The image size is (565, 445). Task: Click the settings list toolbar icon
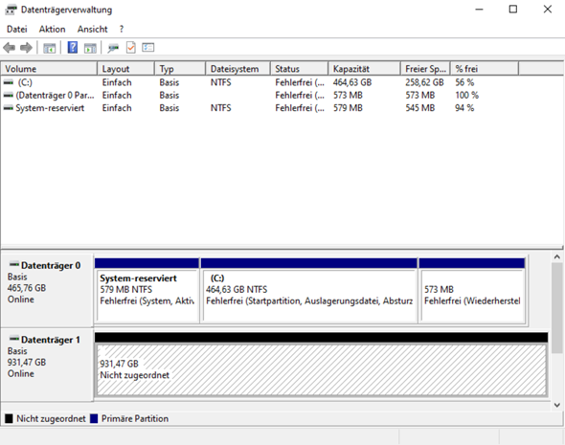click(148, 47)
